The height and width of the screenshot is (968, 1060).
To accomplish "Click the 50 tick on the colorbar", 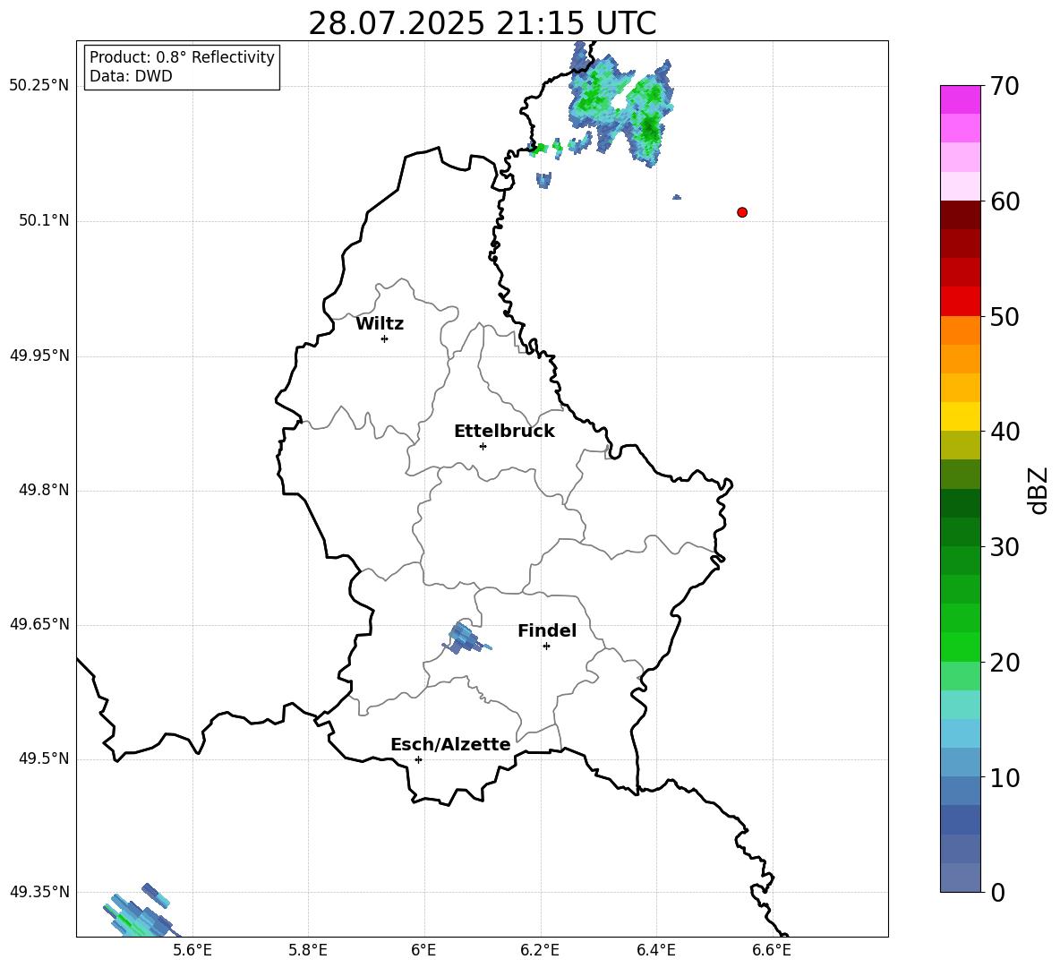I will click(x=1004, y=316).
